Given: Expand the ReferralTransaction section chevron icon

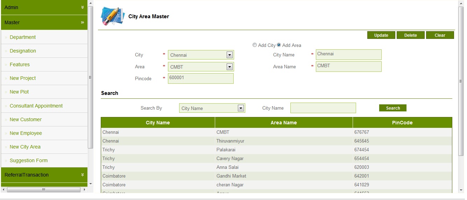Looking at the screenshot, I should pyautogui.click(x=83, y=175).
